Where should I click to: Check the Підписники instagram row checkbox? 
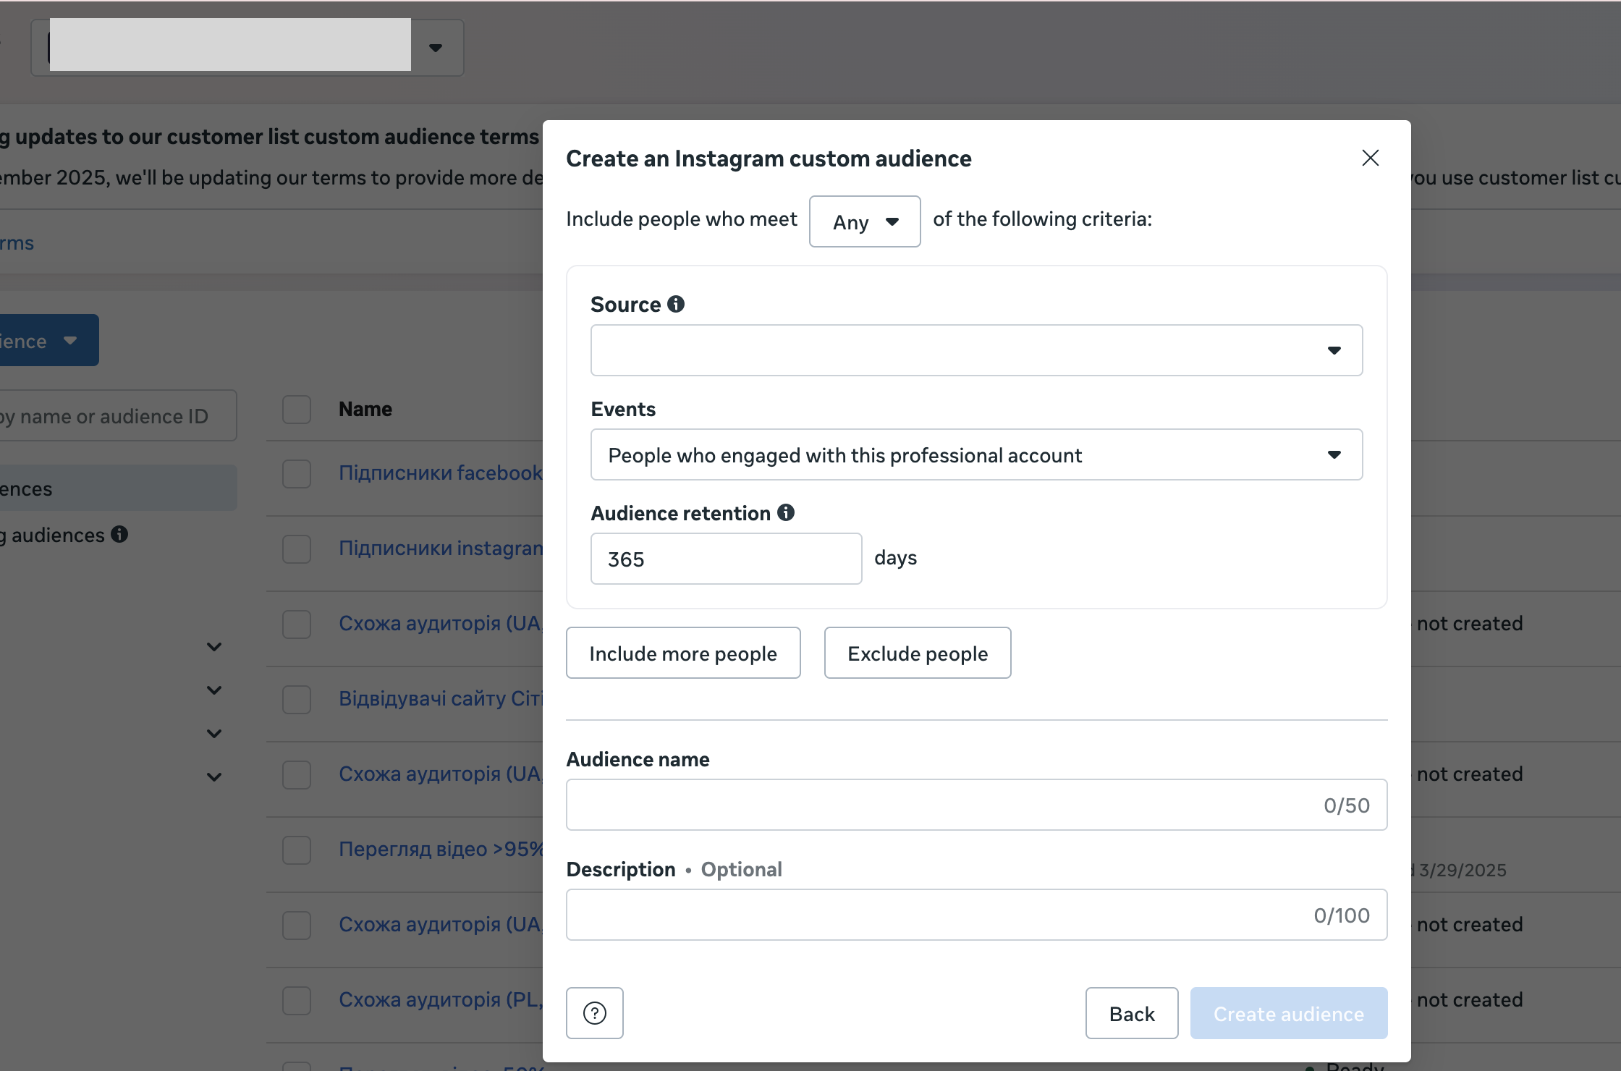[x=297, y=549]
